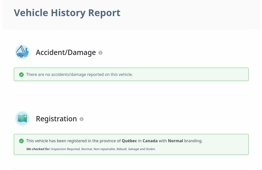The width and height of the screenshot is (262, 170).
Task: Click "Rebuilt" in the checked list
Action: coord(121,149)
